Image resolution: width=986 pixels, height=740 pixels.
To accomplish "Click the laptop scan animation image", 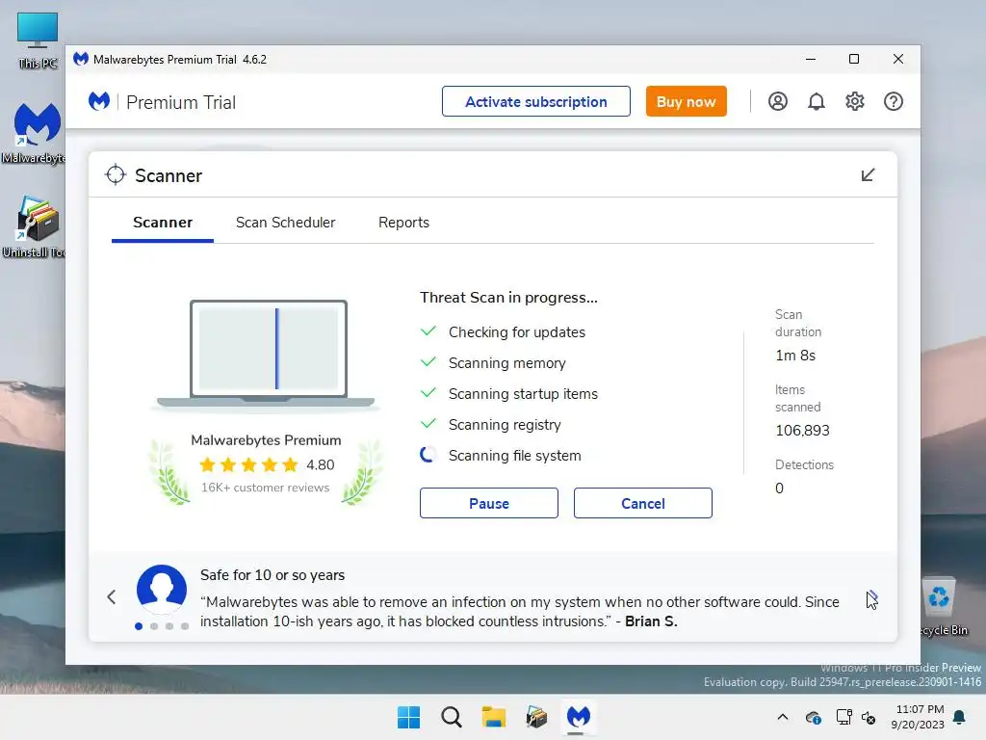I will pos(267,355).
